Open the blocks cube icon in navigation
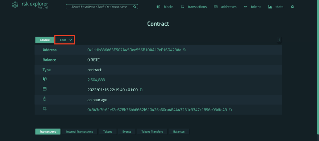This screenshot has height=141, width=319. (x=158, y=7)
